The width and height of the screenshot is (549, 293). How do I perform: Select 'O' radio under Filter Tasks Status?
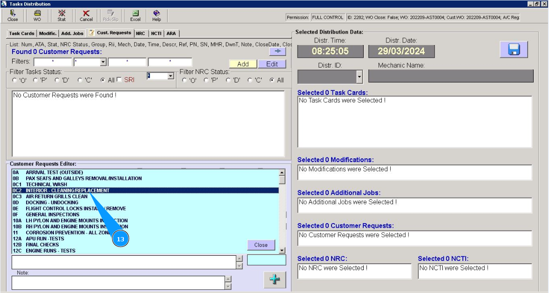pyautogui.click(x=14, y=80)
